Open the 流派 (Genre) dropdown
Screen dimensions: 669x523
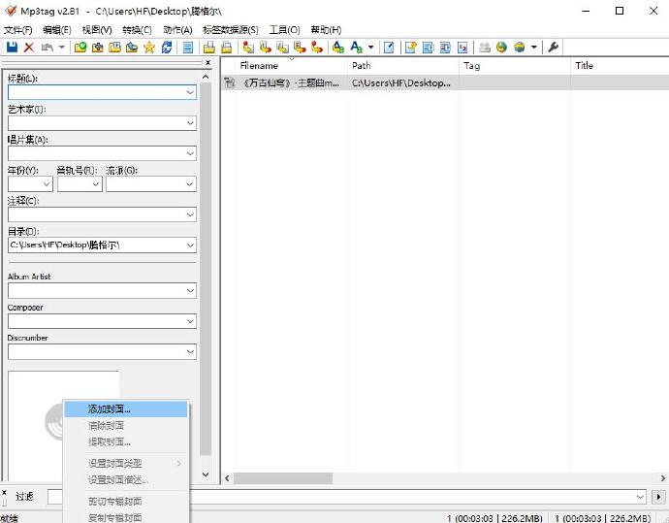190,183
